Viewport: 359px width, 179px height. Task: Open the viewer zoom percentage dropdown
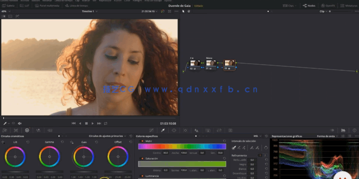click(x=5, y=11)
